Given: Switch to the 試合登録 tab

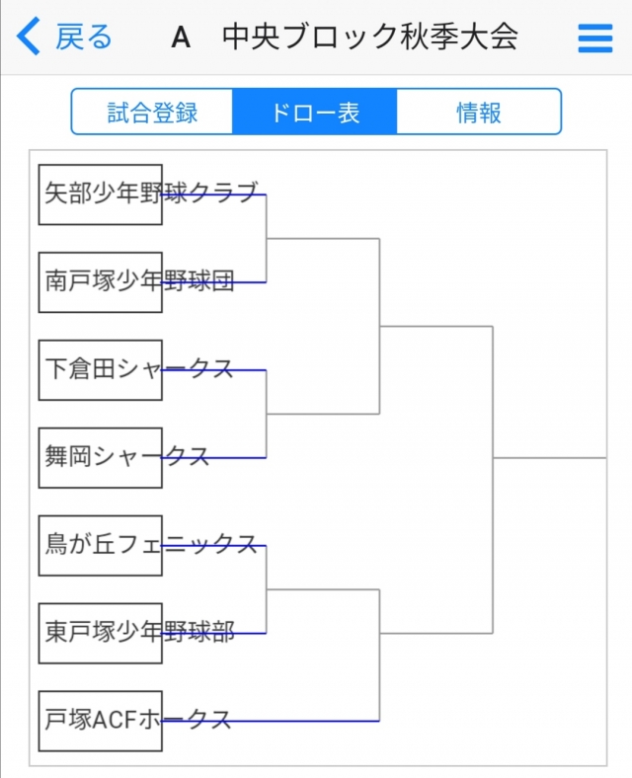Looking at the screenshot, I should pos(152,112).
